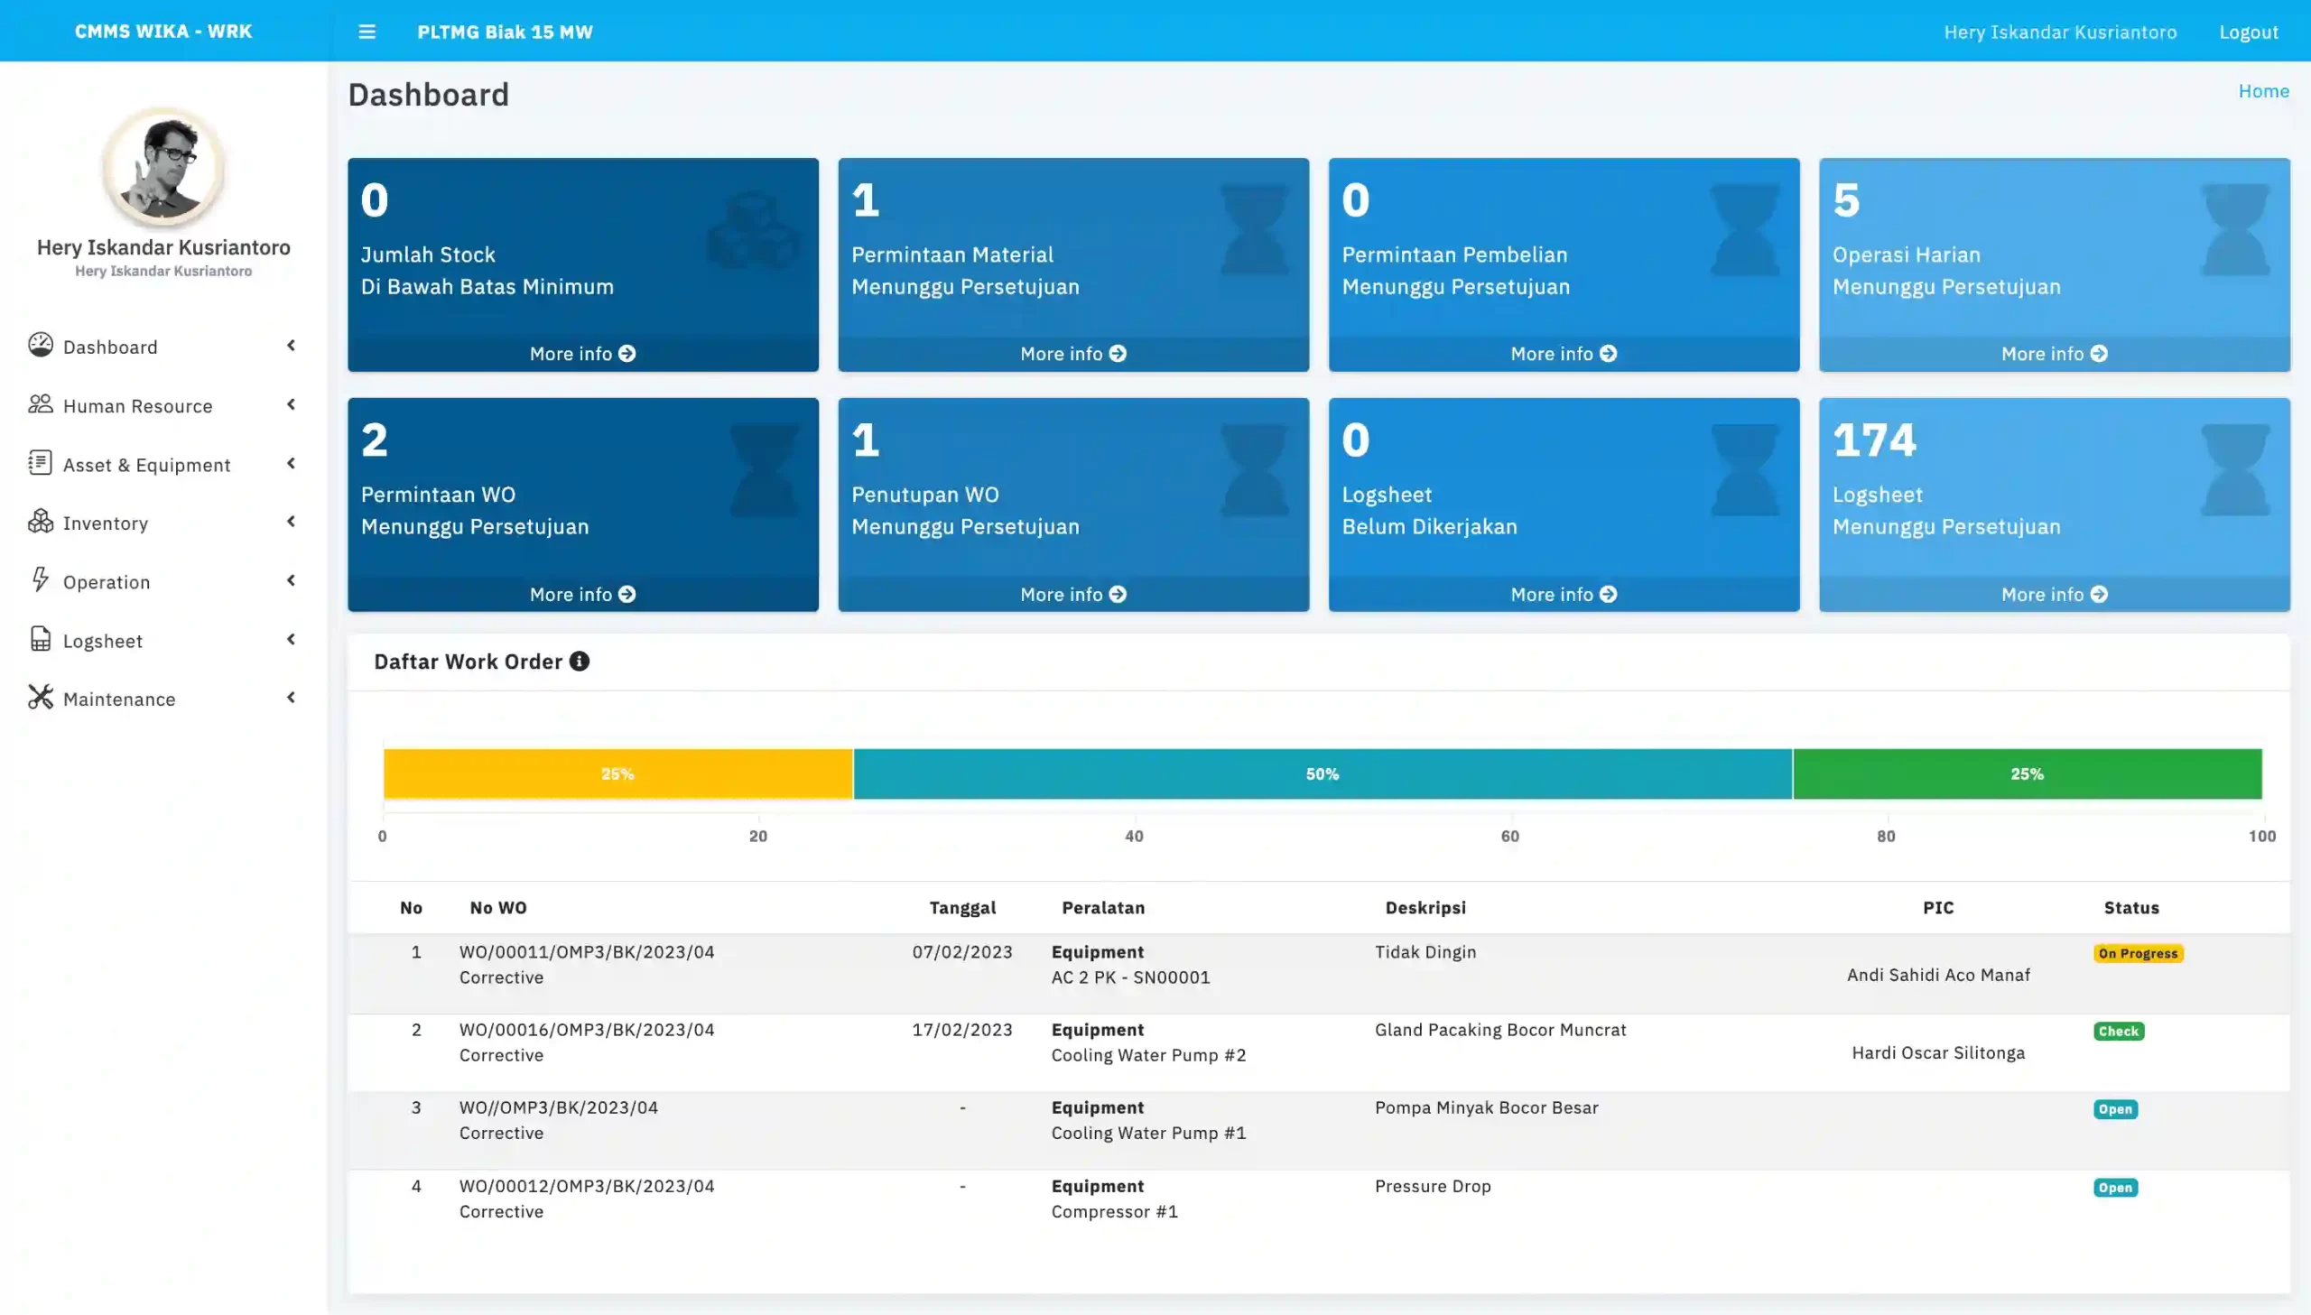Open the Dashboard sidebar menu item

pos(162,347)
